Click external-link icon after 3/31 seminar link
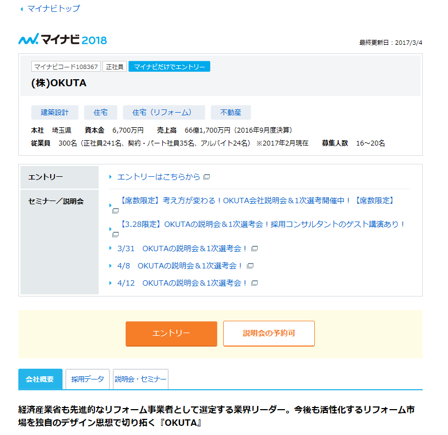The width and height of the screenshot is (448, 435). pos(254,248)
